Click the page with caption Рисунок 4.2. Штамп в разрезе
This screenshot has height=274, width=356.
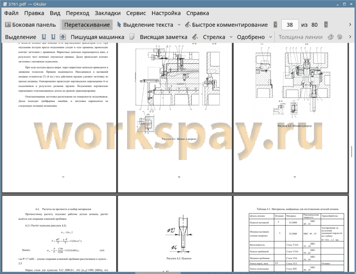(290, 118)
